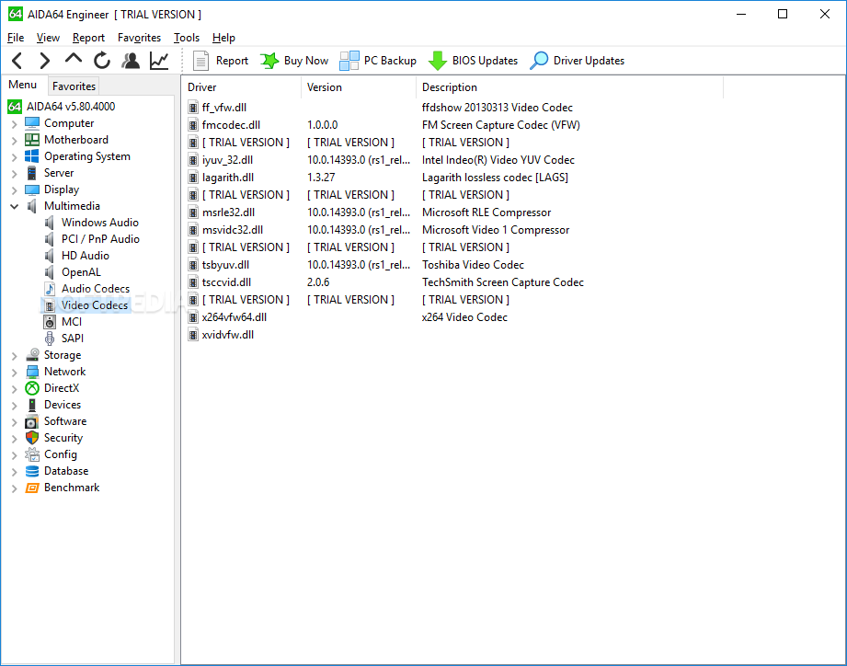This screenshot has height=666, width=847.
Task: Expand the Display tree node
Action: (15, 190)
